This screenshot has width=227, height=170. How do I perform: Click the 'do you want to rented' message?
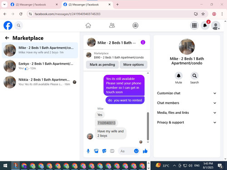click(125, 100)
